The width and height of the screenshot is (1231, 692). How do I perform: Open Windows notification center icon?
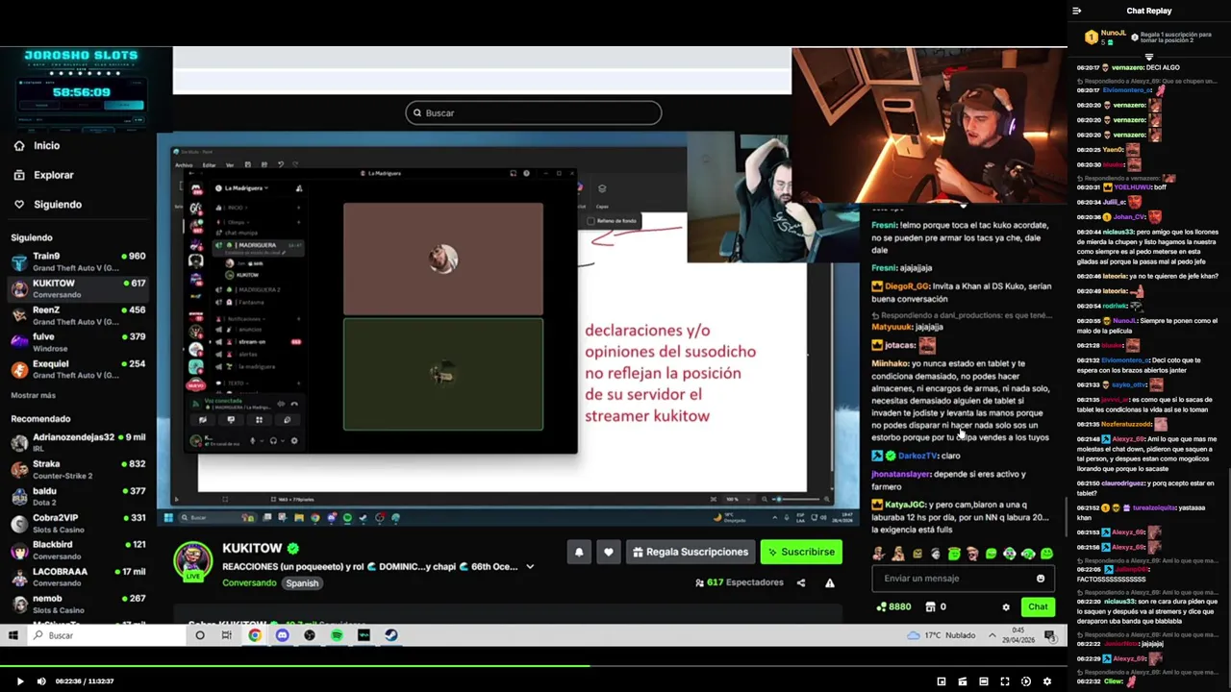click(1050, 635)
